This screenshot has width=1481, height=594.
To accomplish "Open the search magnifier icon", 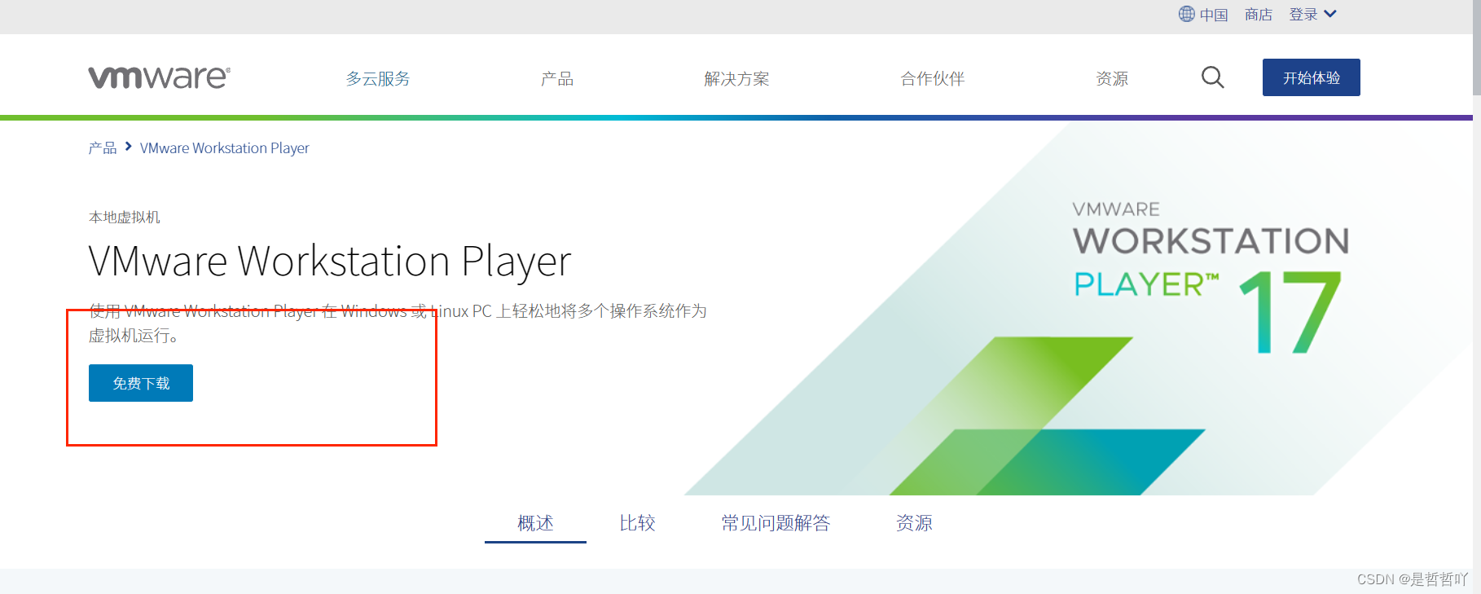I will coord(1212,77).
